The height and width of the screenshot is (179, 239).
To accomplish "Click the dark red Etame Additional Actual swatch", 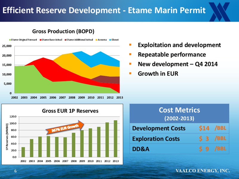I will pos(65,40).
